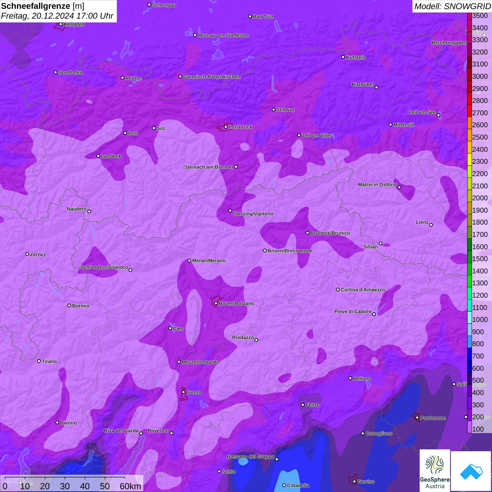Click the Reutte label

pyautogui.click(x=133, y=78)
